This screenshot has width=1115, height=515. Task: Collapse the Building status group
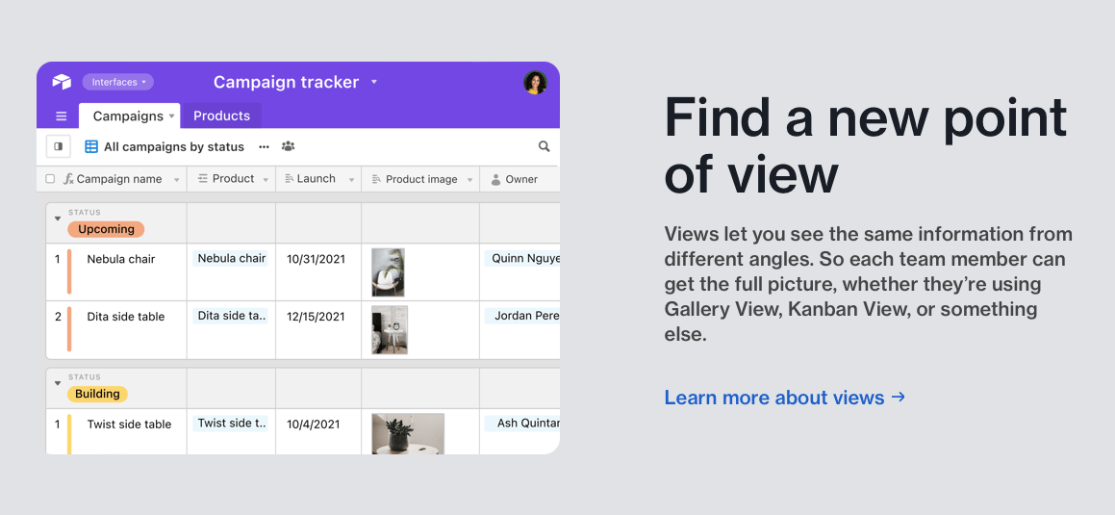pyautogui.click(x=58, y=383)
